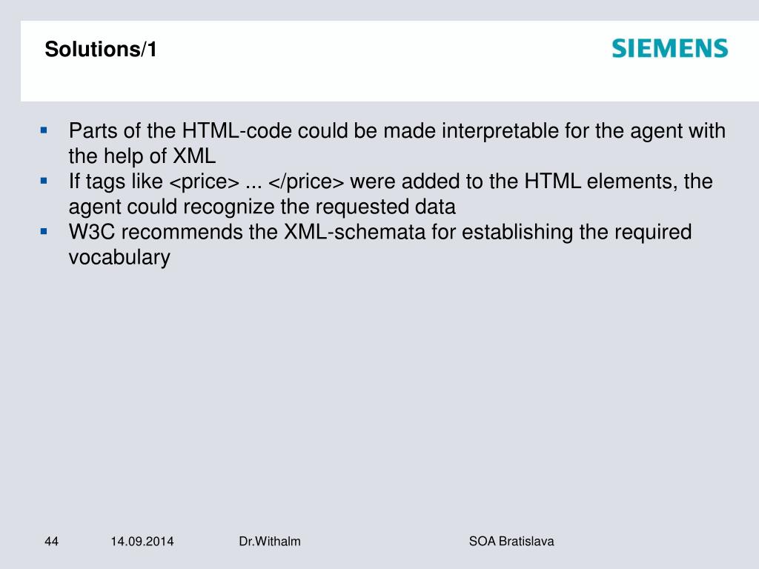Click the closing </price> tag text
Image resolution: width=759 pixels, height=569 pixels.
(306, 182)
